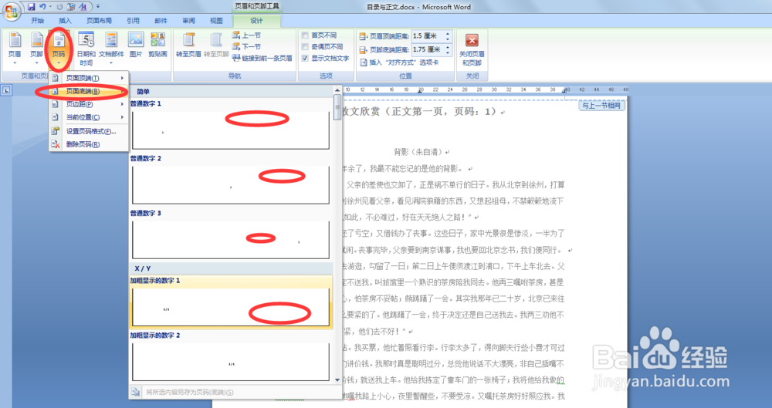Switch to 审阅 ribbon tab
The height and width of the screenshot is (408, 772).
coord(188,21)
